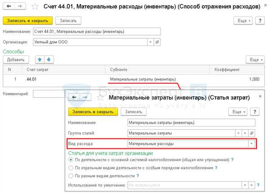The image size is (269, 193).
Task: Clear Использование по умолчанию field
Action: pyautogui.click(x=252, y=185)
